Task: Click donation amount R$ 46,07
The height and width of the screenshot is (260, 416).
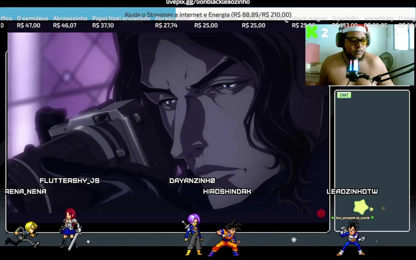Action: tap(65, 26)
